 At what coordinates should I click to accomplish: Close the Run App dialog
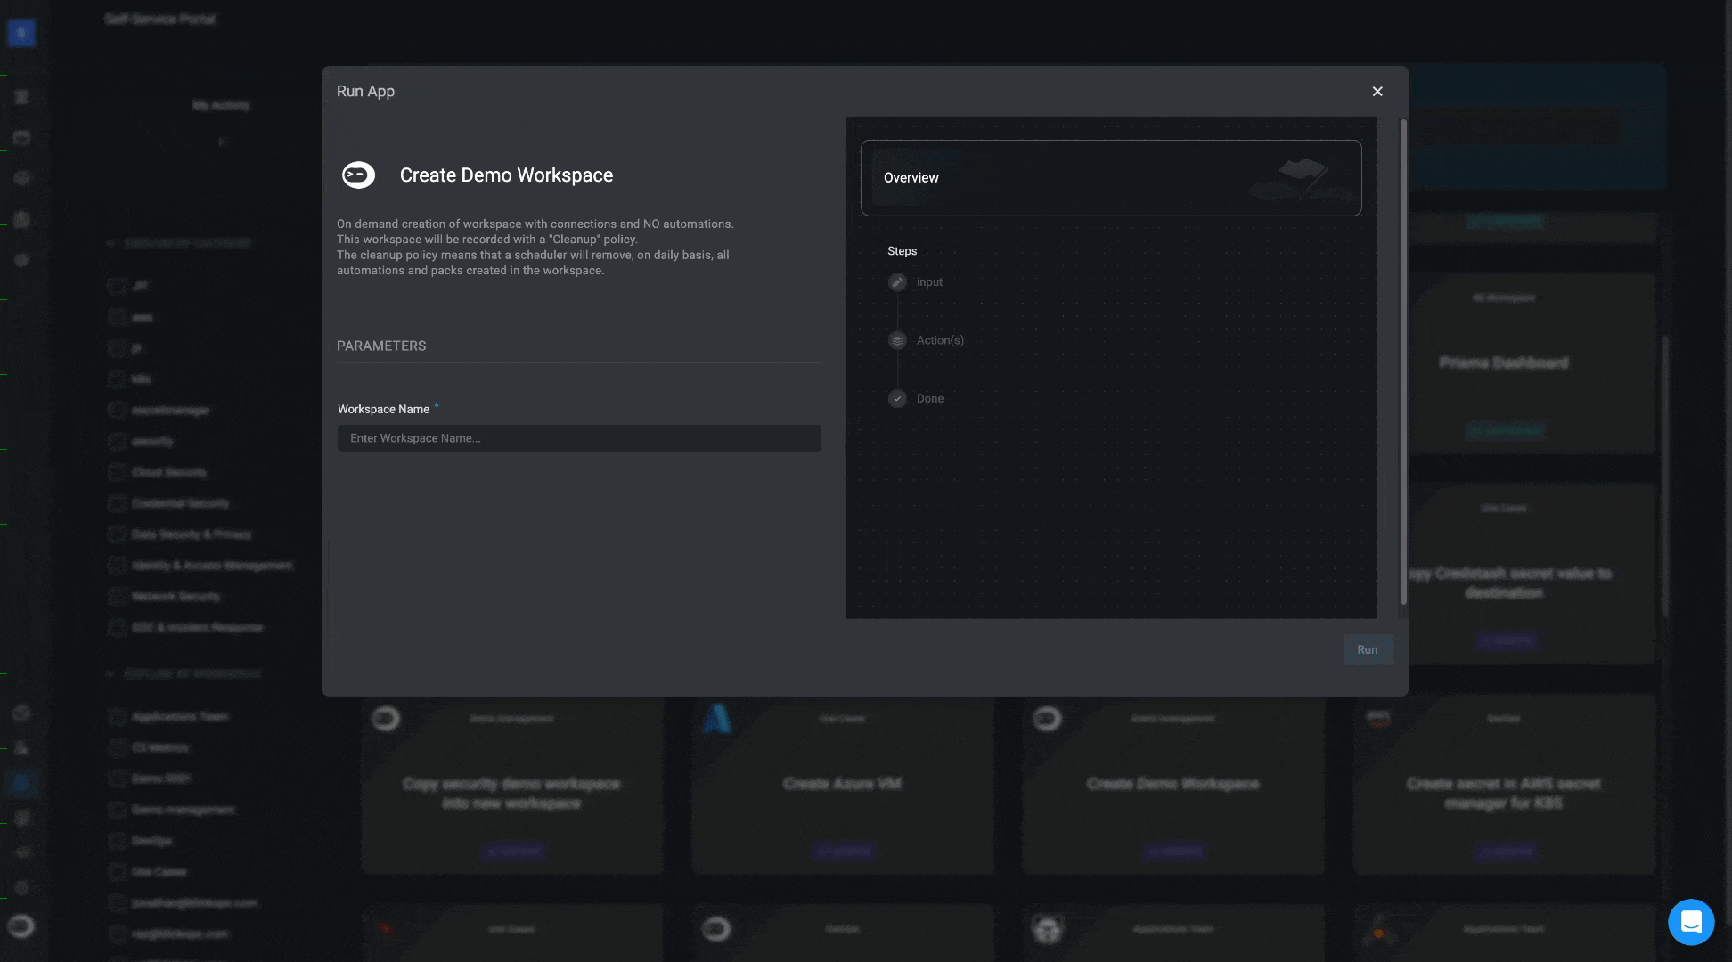(1377, 92)
